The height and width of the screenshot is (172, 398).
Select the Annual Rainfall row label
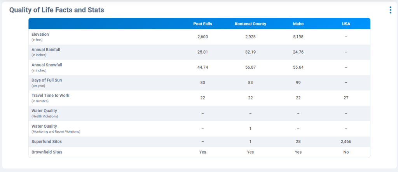45,50
